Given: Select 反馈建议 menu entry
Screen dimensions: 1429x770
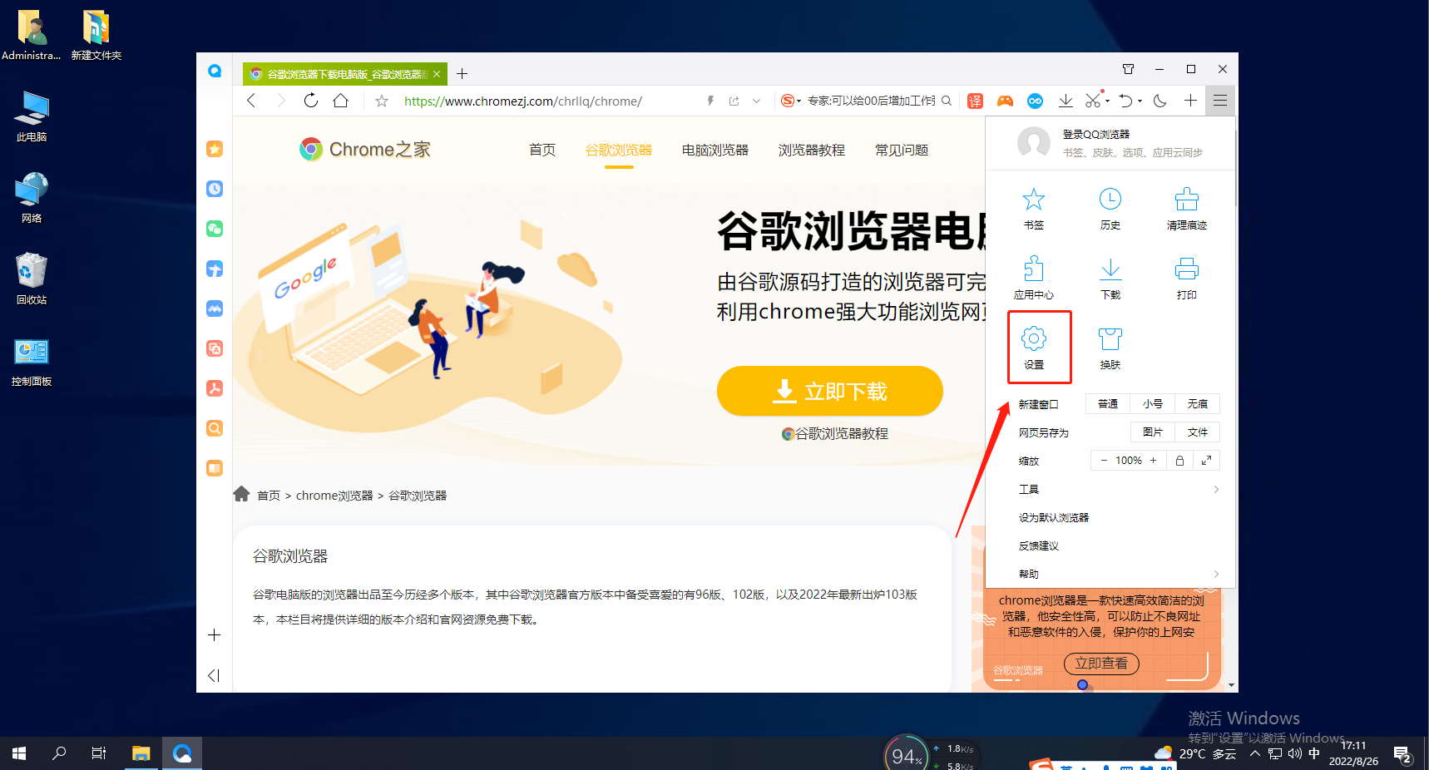Looking at the screenshot, I should pyautogui.click(x=1039, y=545).
